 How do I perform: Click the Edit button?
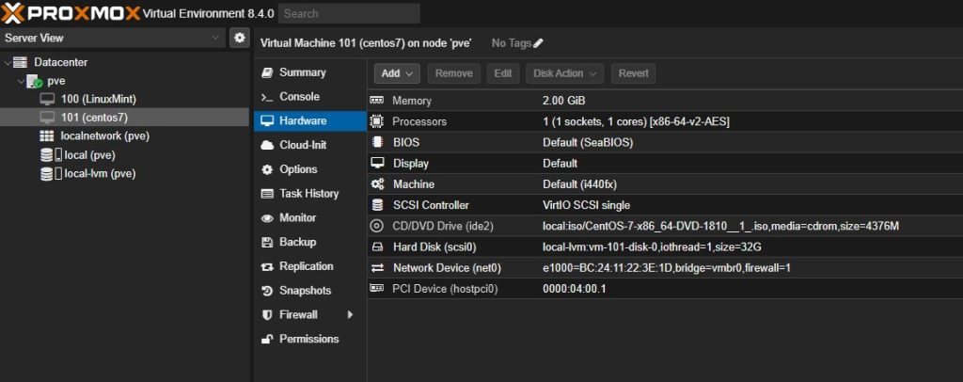tap(503, 73)
